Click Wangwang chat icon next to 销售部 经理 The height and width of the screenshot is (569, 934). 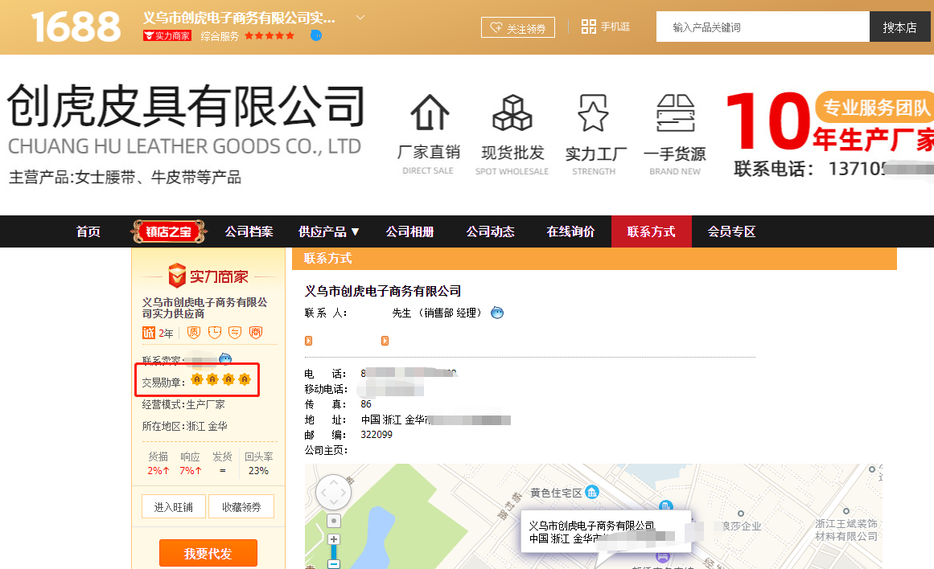pyautogui.click(x=497, y=313)
